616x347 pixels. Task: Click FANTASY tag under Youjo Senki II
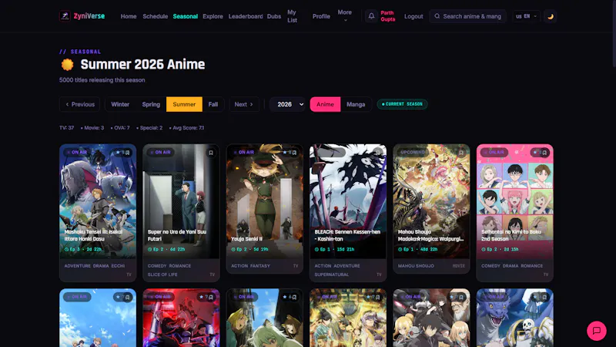coord(260,266)
